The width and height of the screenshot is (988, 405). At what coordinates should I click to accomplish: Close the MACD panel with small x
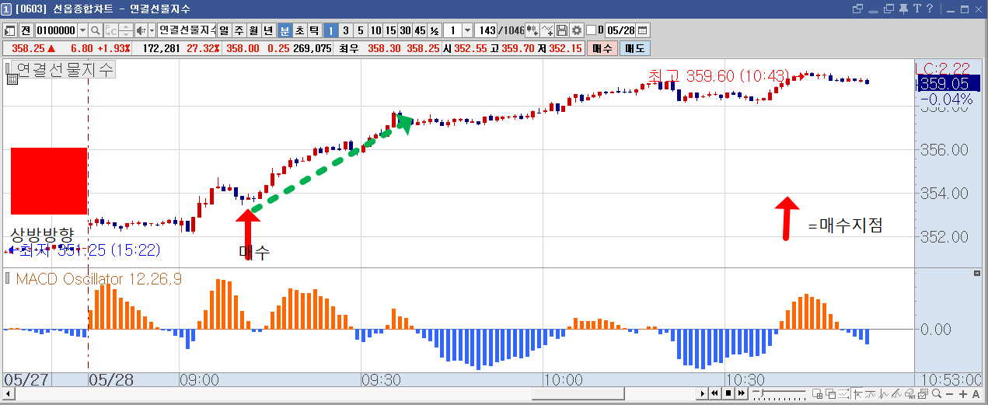pyautogui.click(x=977, y=274)
